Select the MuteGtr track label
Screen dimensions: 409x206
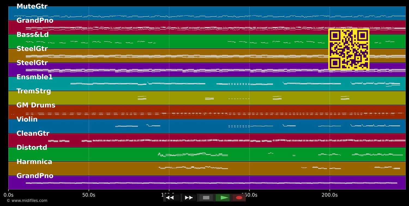pyautogui.click(x=32, y=6)
